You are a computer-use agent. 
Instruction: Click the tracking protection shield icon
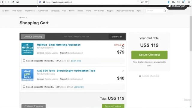40,2
